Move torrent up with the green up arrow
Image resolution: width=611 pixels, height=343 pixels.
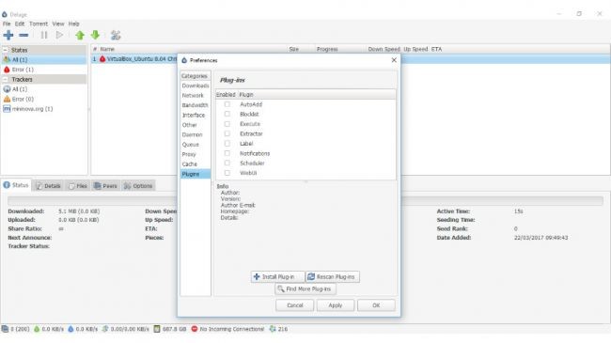tap(80, 35)
